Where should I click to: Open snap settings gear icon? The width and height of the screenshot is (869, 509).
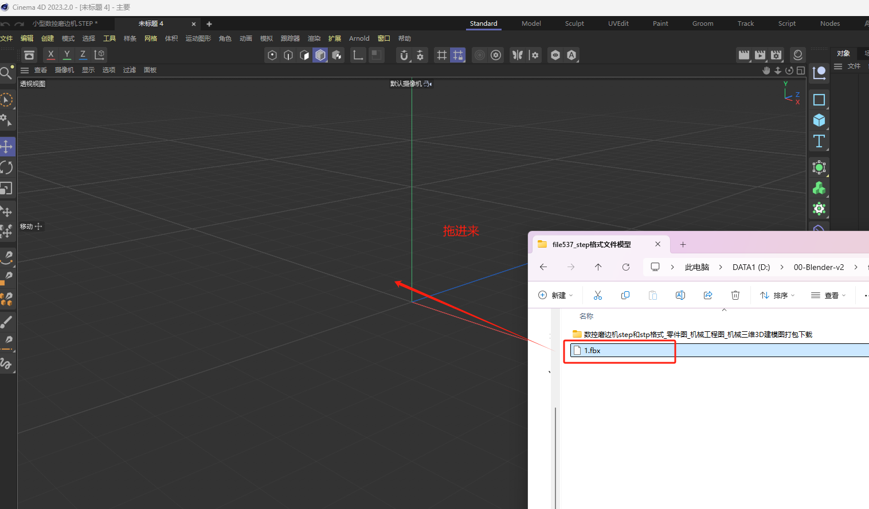point(420,55)
